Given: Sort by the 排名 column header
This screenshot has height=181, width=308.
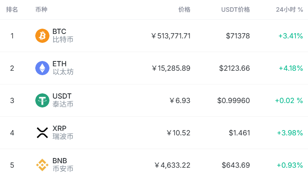Looking at the screenshot, I should tap(12, 10).
